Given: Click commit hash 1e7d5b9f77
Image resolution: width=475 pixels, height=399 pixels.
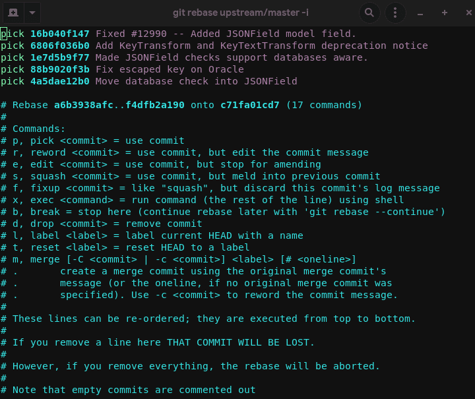Looking at the screenshot, I should [60, 57].
